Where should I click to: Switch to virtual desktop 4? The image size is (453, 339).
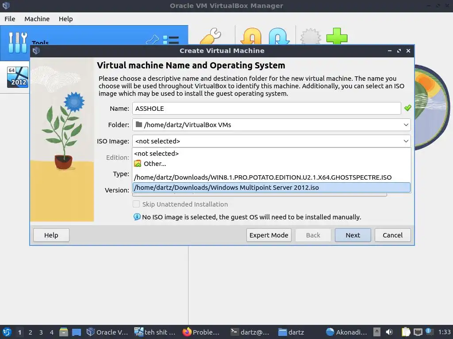click(x=52, y=332)
